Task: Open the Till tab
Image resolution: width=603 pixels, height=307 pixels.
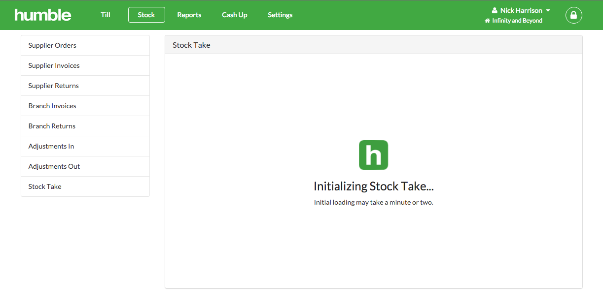Action: (x=106, y=15)
